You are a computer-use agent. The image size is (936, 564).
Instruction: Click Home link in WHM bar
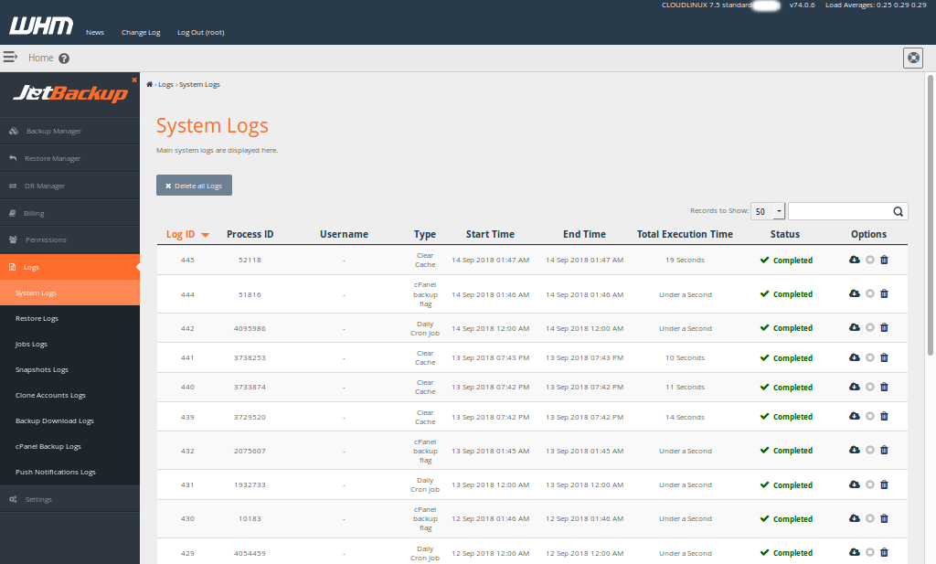coord(40,58)
